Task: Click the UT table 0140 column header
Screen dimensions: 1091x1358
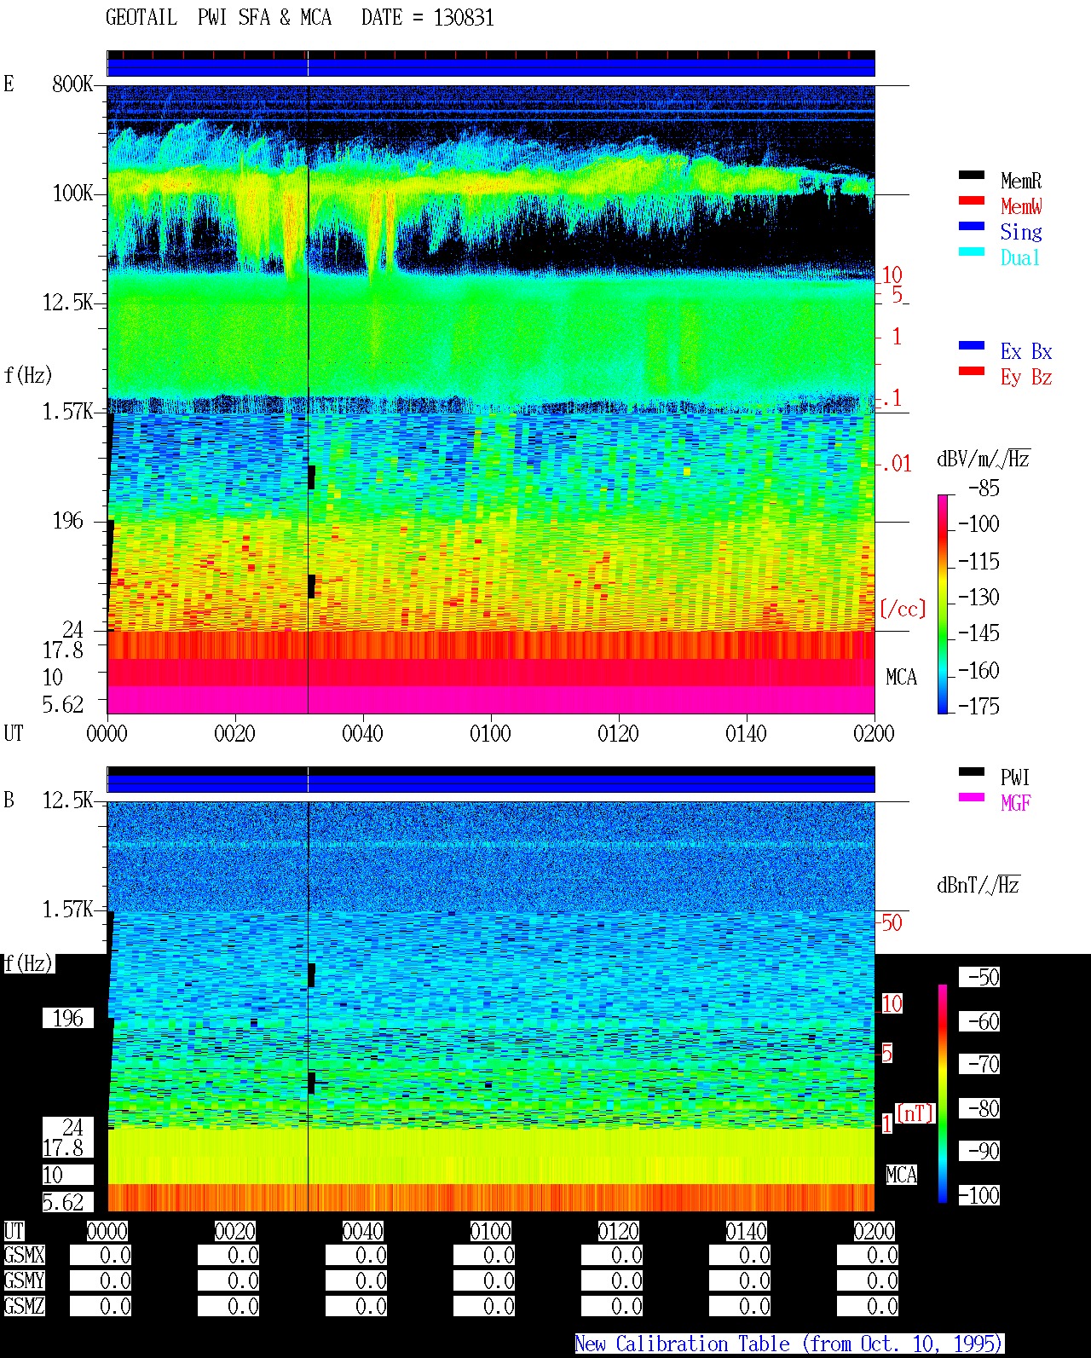Action: pos(746,1231)
